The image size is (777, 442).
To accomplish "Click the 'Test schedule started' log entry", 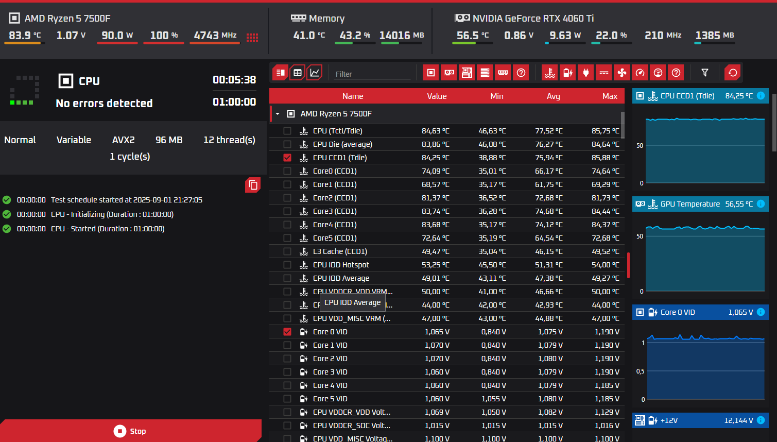I will (127, 200).
